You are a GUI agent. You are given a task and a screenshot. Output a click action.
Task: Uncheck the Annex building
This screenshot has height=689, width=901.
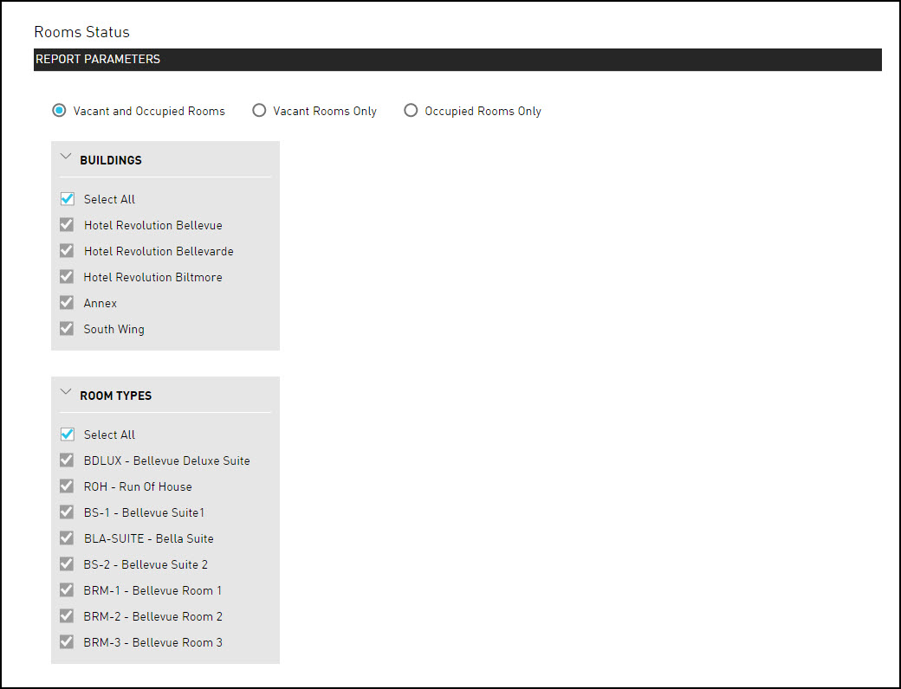(67, 302)
